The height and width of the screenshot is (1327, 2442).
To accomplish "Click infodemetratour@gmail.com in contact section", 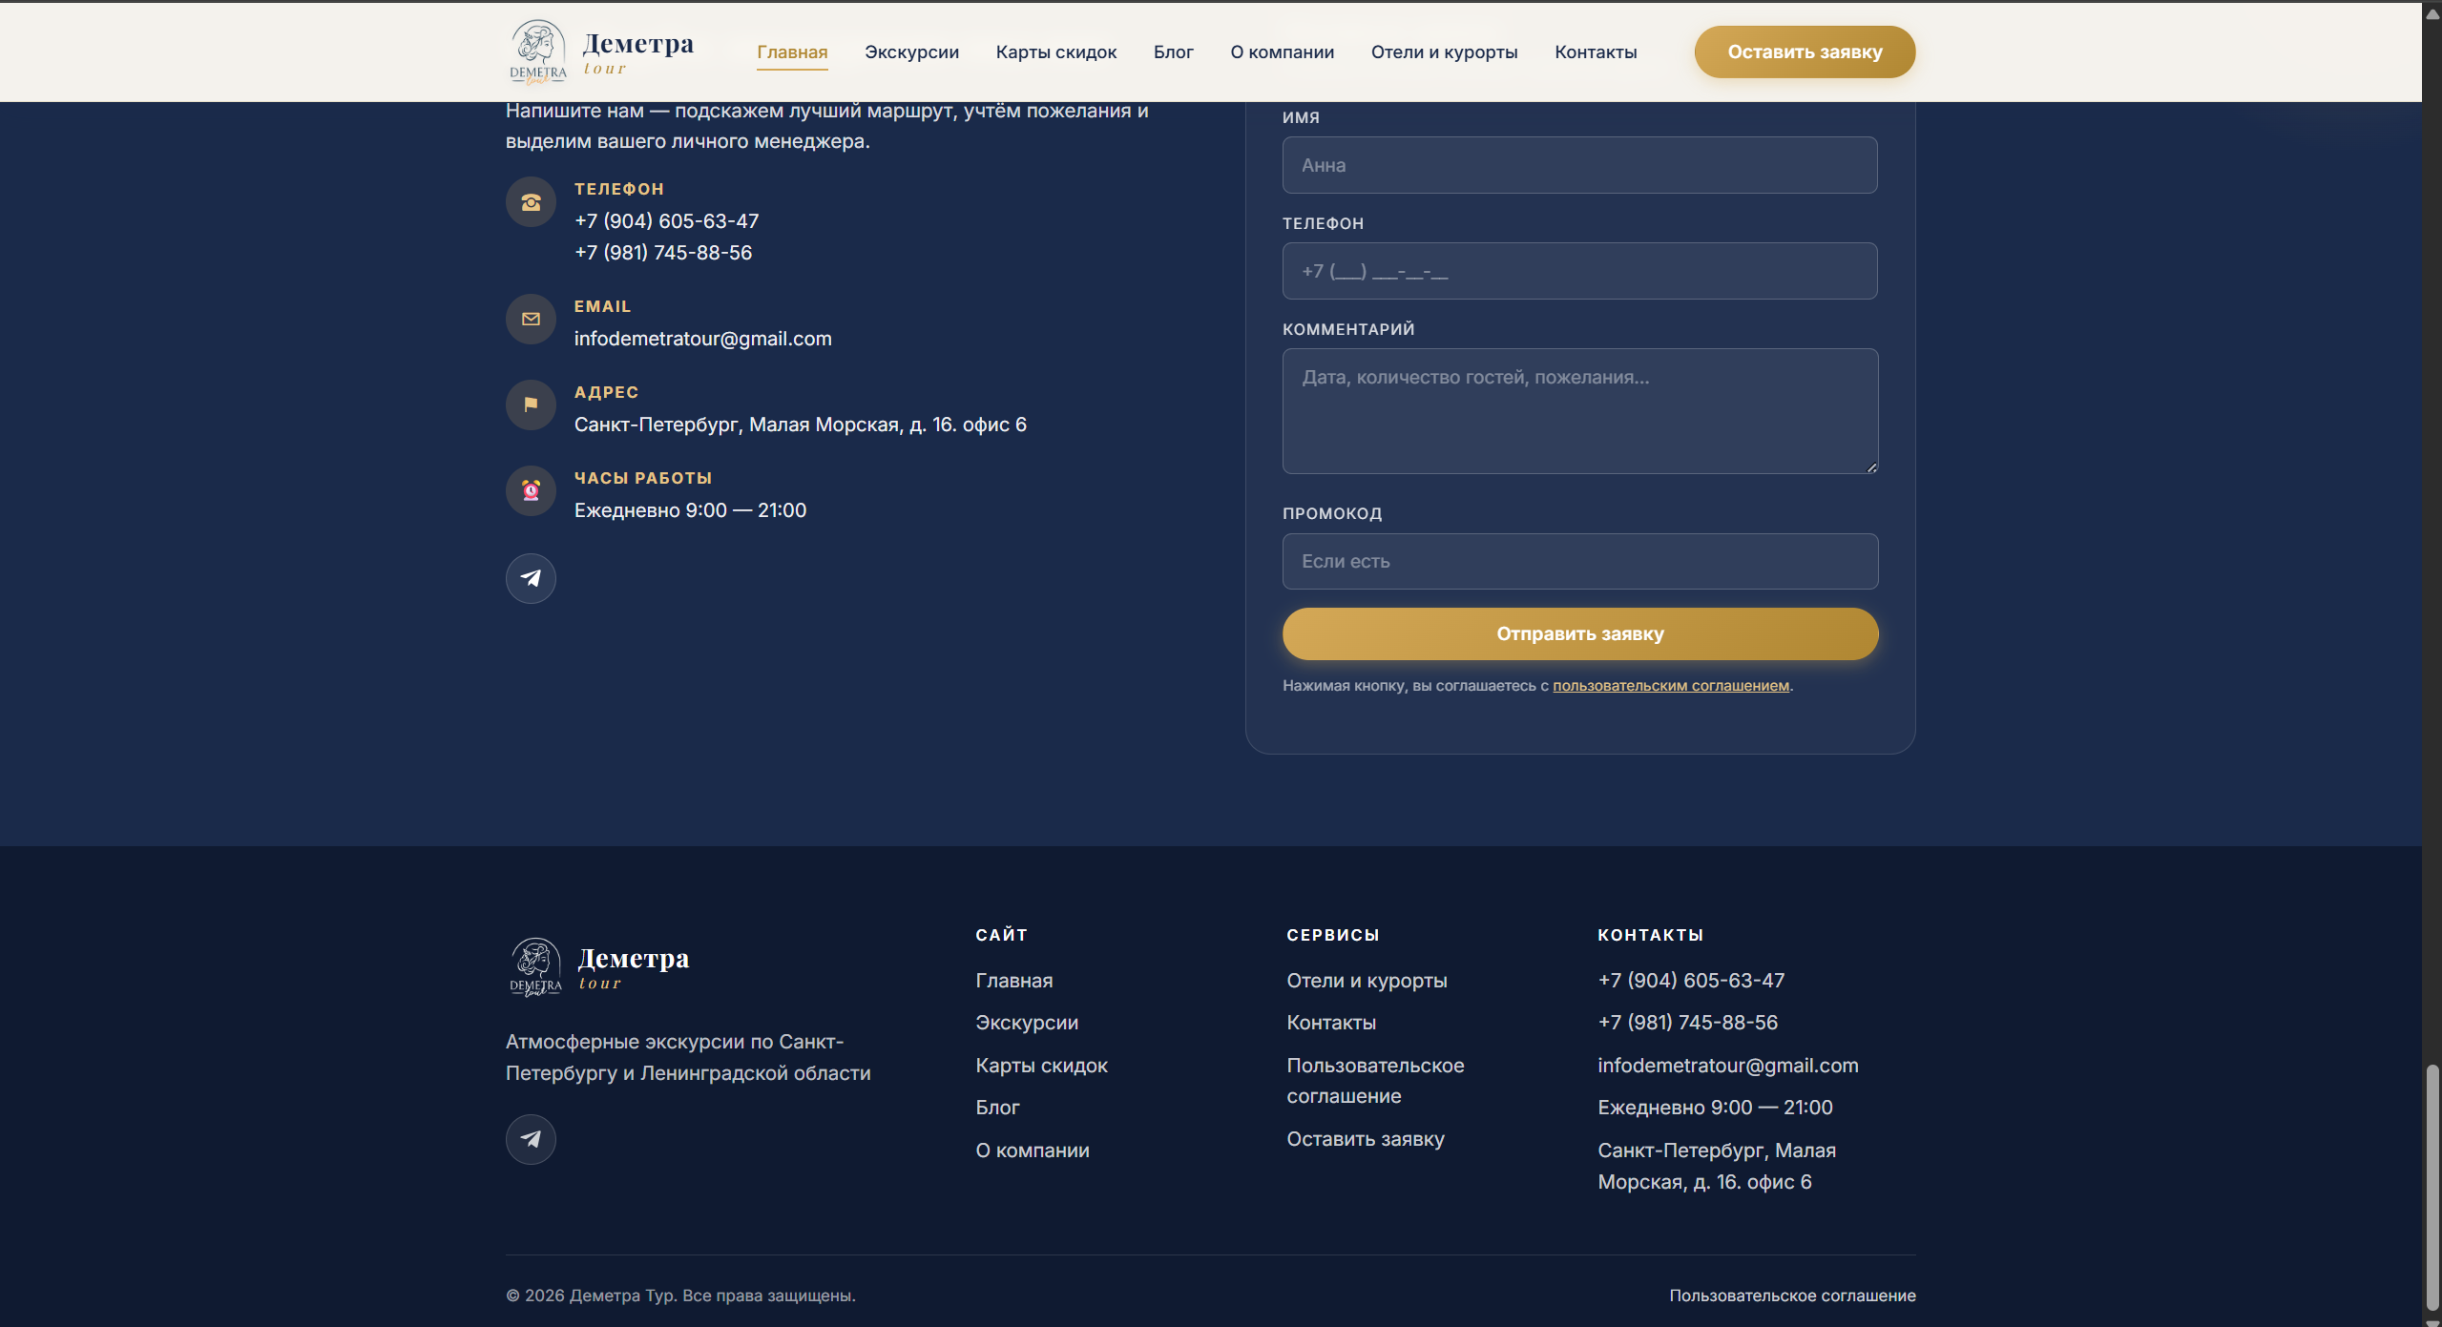I will tap(702, 339).
